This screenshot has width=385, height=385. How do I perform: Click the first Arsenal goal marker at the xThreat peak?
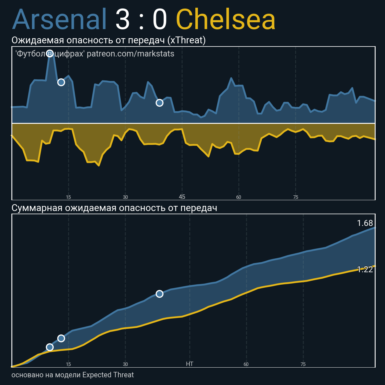point(50,53)
